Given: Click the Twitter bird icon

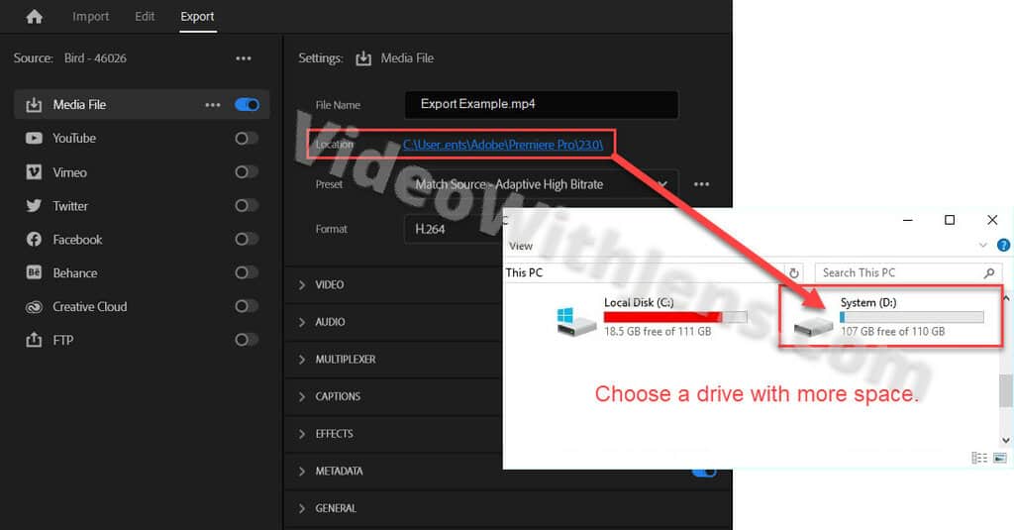Looking at the screenshot, I should pyautogui.click(x=34, y=206).
